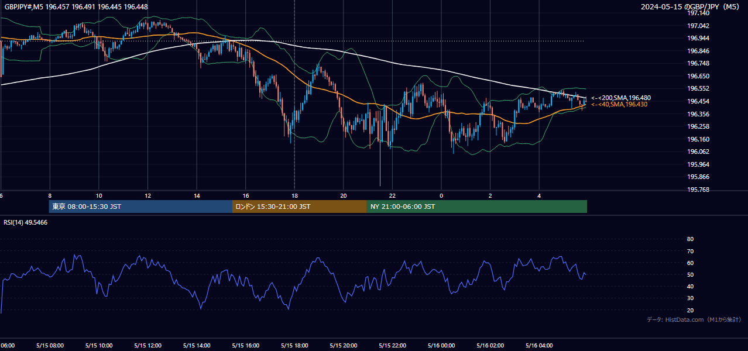Click the 2024-05-15 GBP/JPY (M5) chart title
This screenshot has height=351, width=748.
(x=690, y=6)
